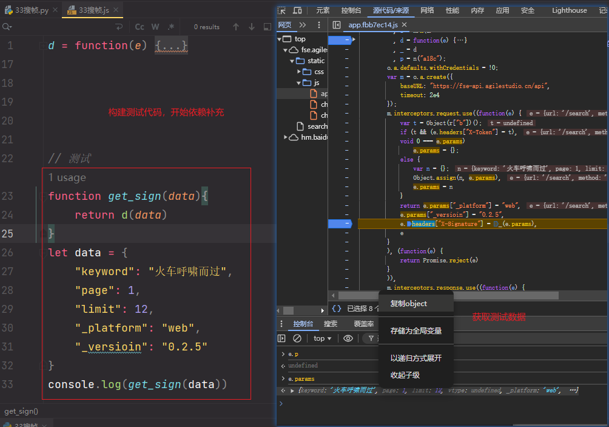Choose 以递归方式展开 from context menu
Viewport: 609px width, 427px height.
pyautogui.click(x=416, y=358)
